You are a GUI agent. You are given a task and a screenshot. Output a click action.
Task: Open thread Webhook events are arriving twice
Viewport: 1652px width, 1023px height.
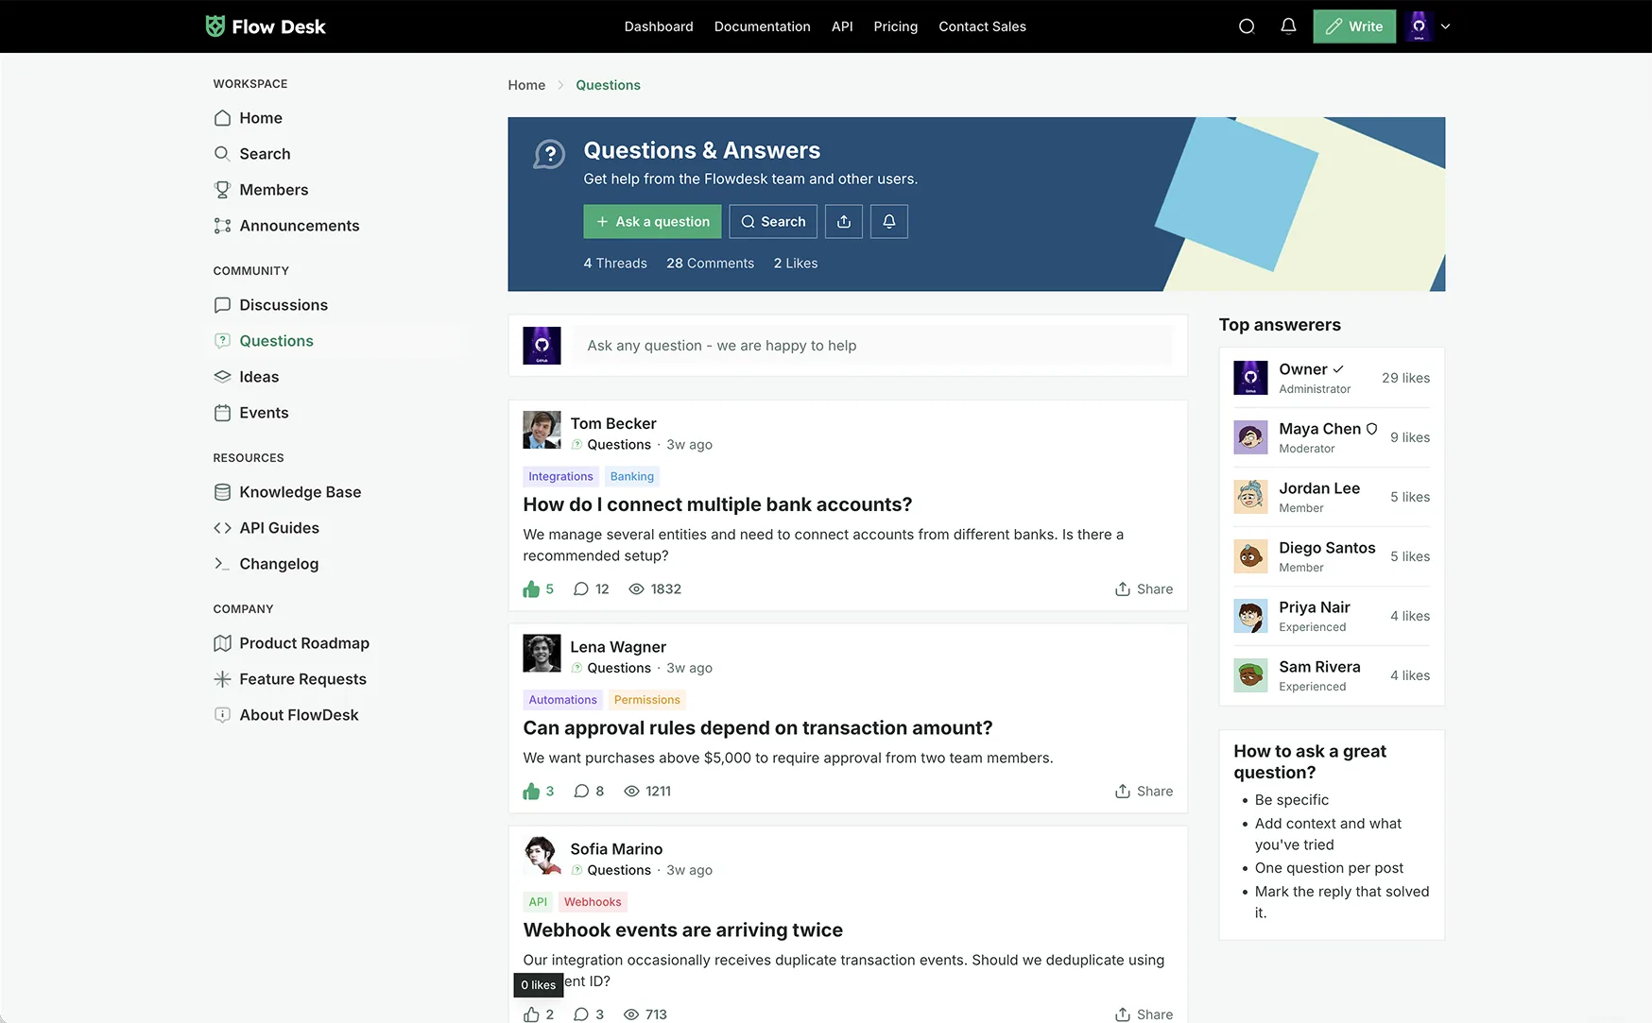click(682, 930)
